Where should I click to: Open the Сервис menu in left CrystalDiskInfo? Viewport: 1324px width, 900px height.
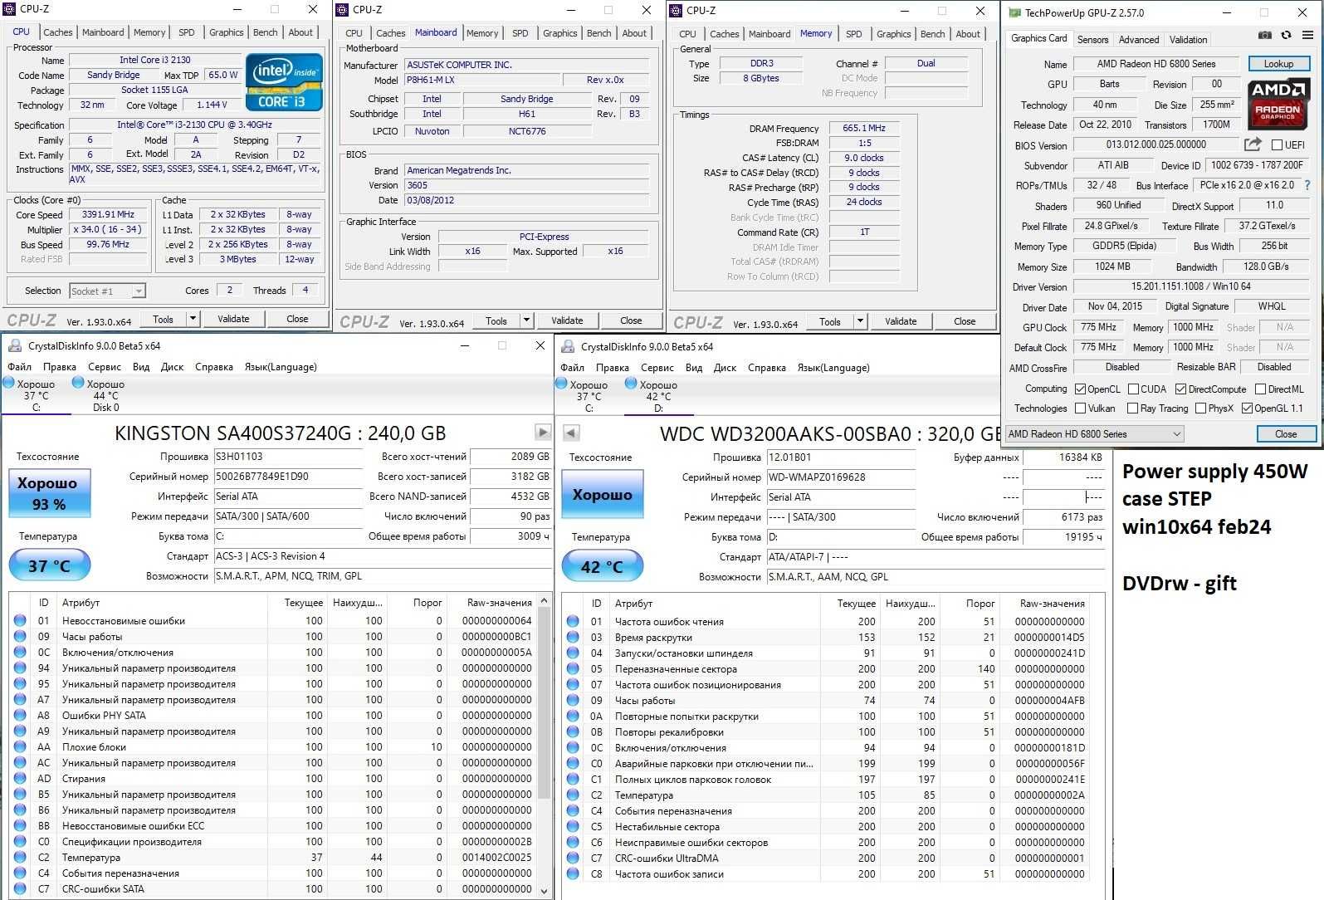coord(105,366)
